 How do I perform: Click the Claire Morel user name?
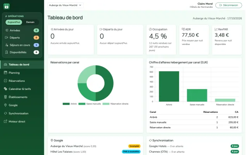point(205,3)
